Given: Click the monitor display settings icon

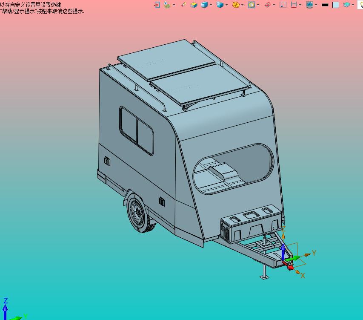Looking at the screenshot, I should pos(309,5).
